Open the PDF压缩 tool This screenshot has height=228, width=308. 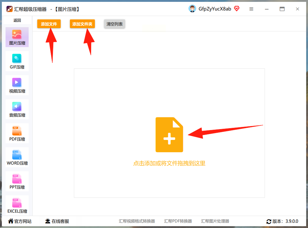17,133
